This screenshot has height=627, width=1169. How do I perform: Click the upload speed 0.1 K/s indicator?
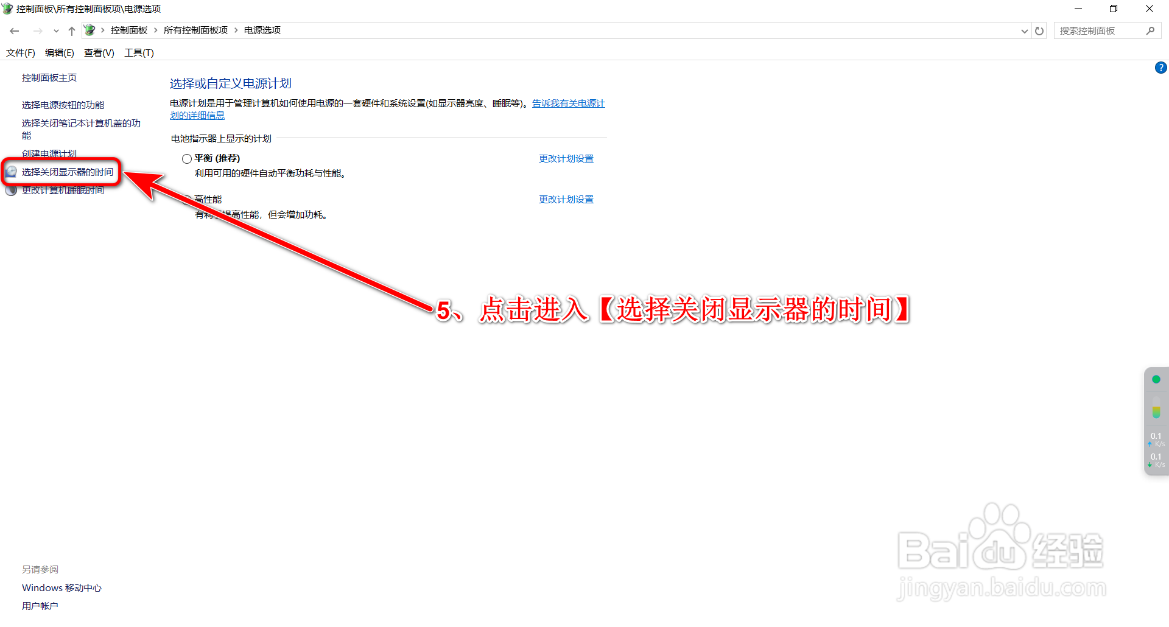[1156, 440]
